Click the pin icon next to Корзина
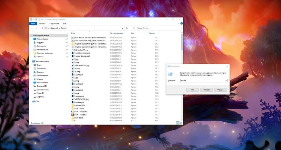Image resolution: width=281 pixels, height=150 pixels. (67, 57)
